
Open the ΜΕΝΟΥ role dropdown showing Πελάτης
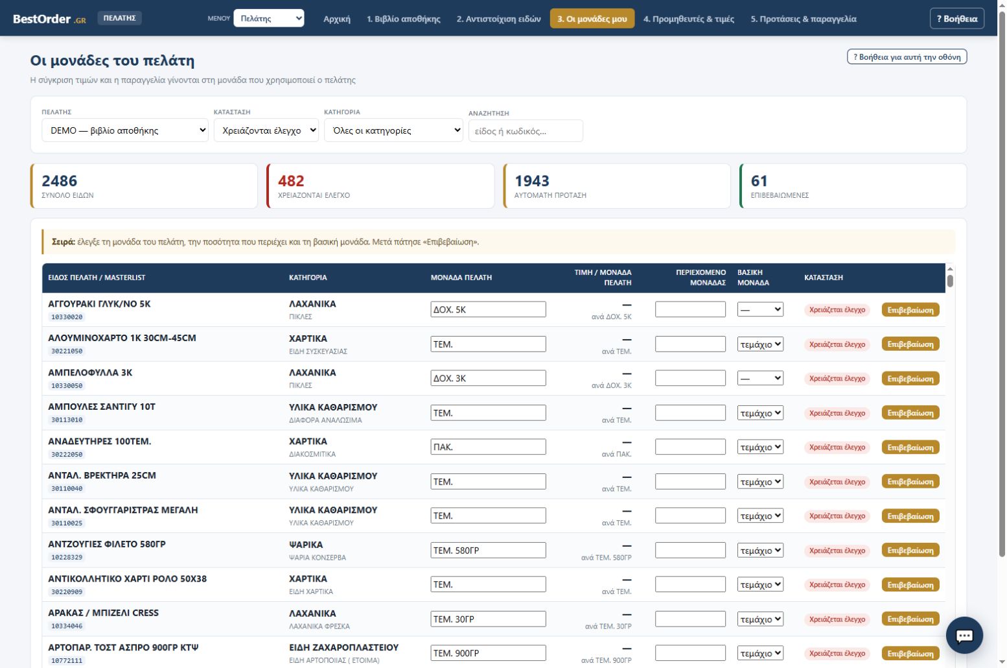tap(269, 18)
